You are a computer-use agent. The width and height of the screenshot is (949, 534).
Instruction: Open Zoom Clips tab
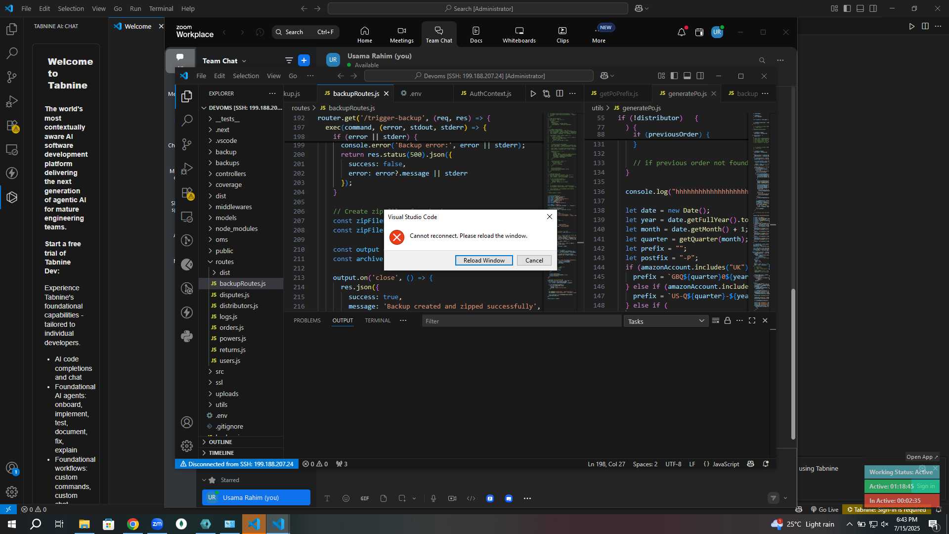562,35
